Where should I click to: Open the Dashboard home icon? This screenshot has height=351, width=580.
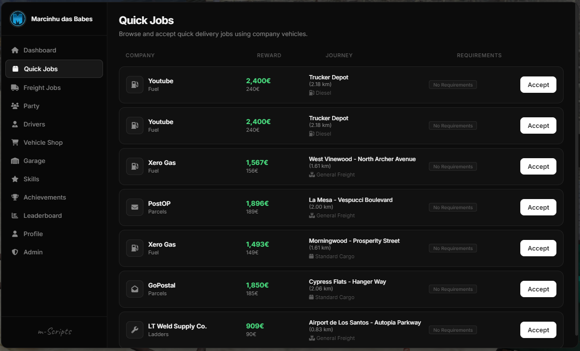(x=15, y=50)
